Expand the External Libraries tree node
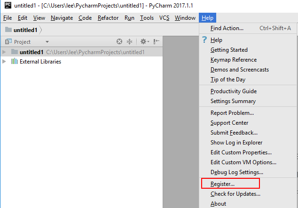 tap(4, 62)
